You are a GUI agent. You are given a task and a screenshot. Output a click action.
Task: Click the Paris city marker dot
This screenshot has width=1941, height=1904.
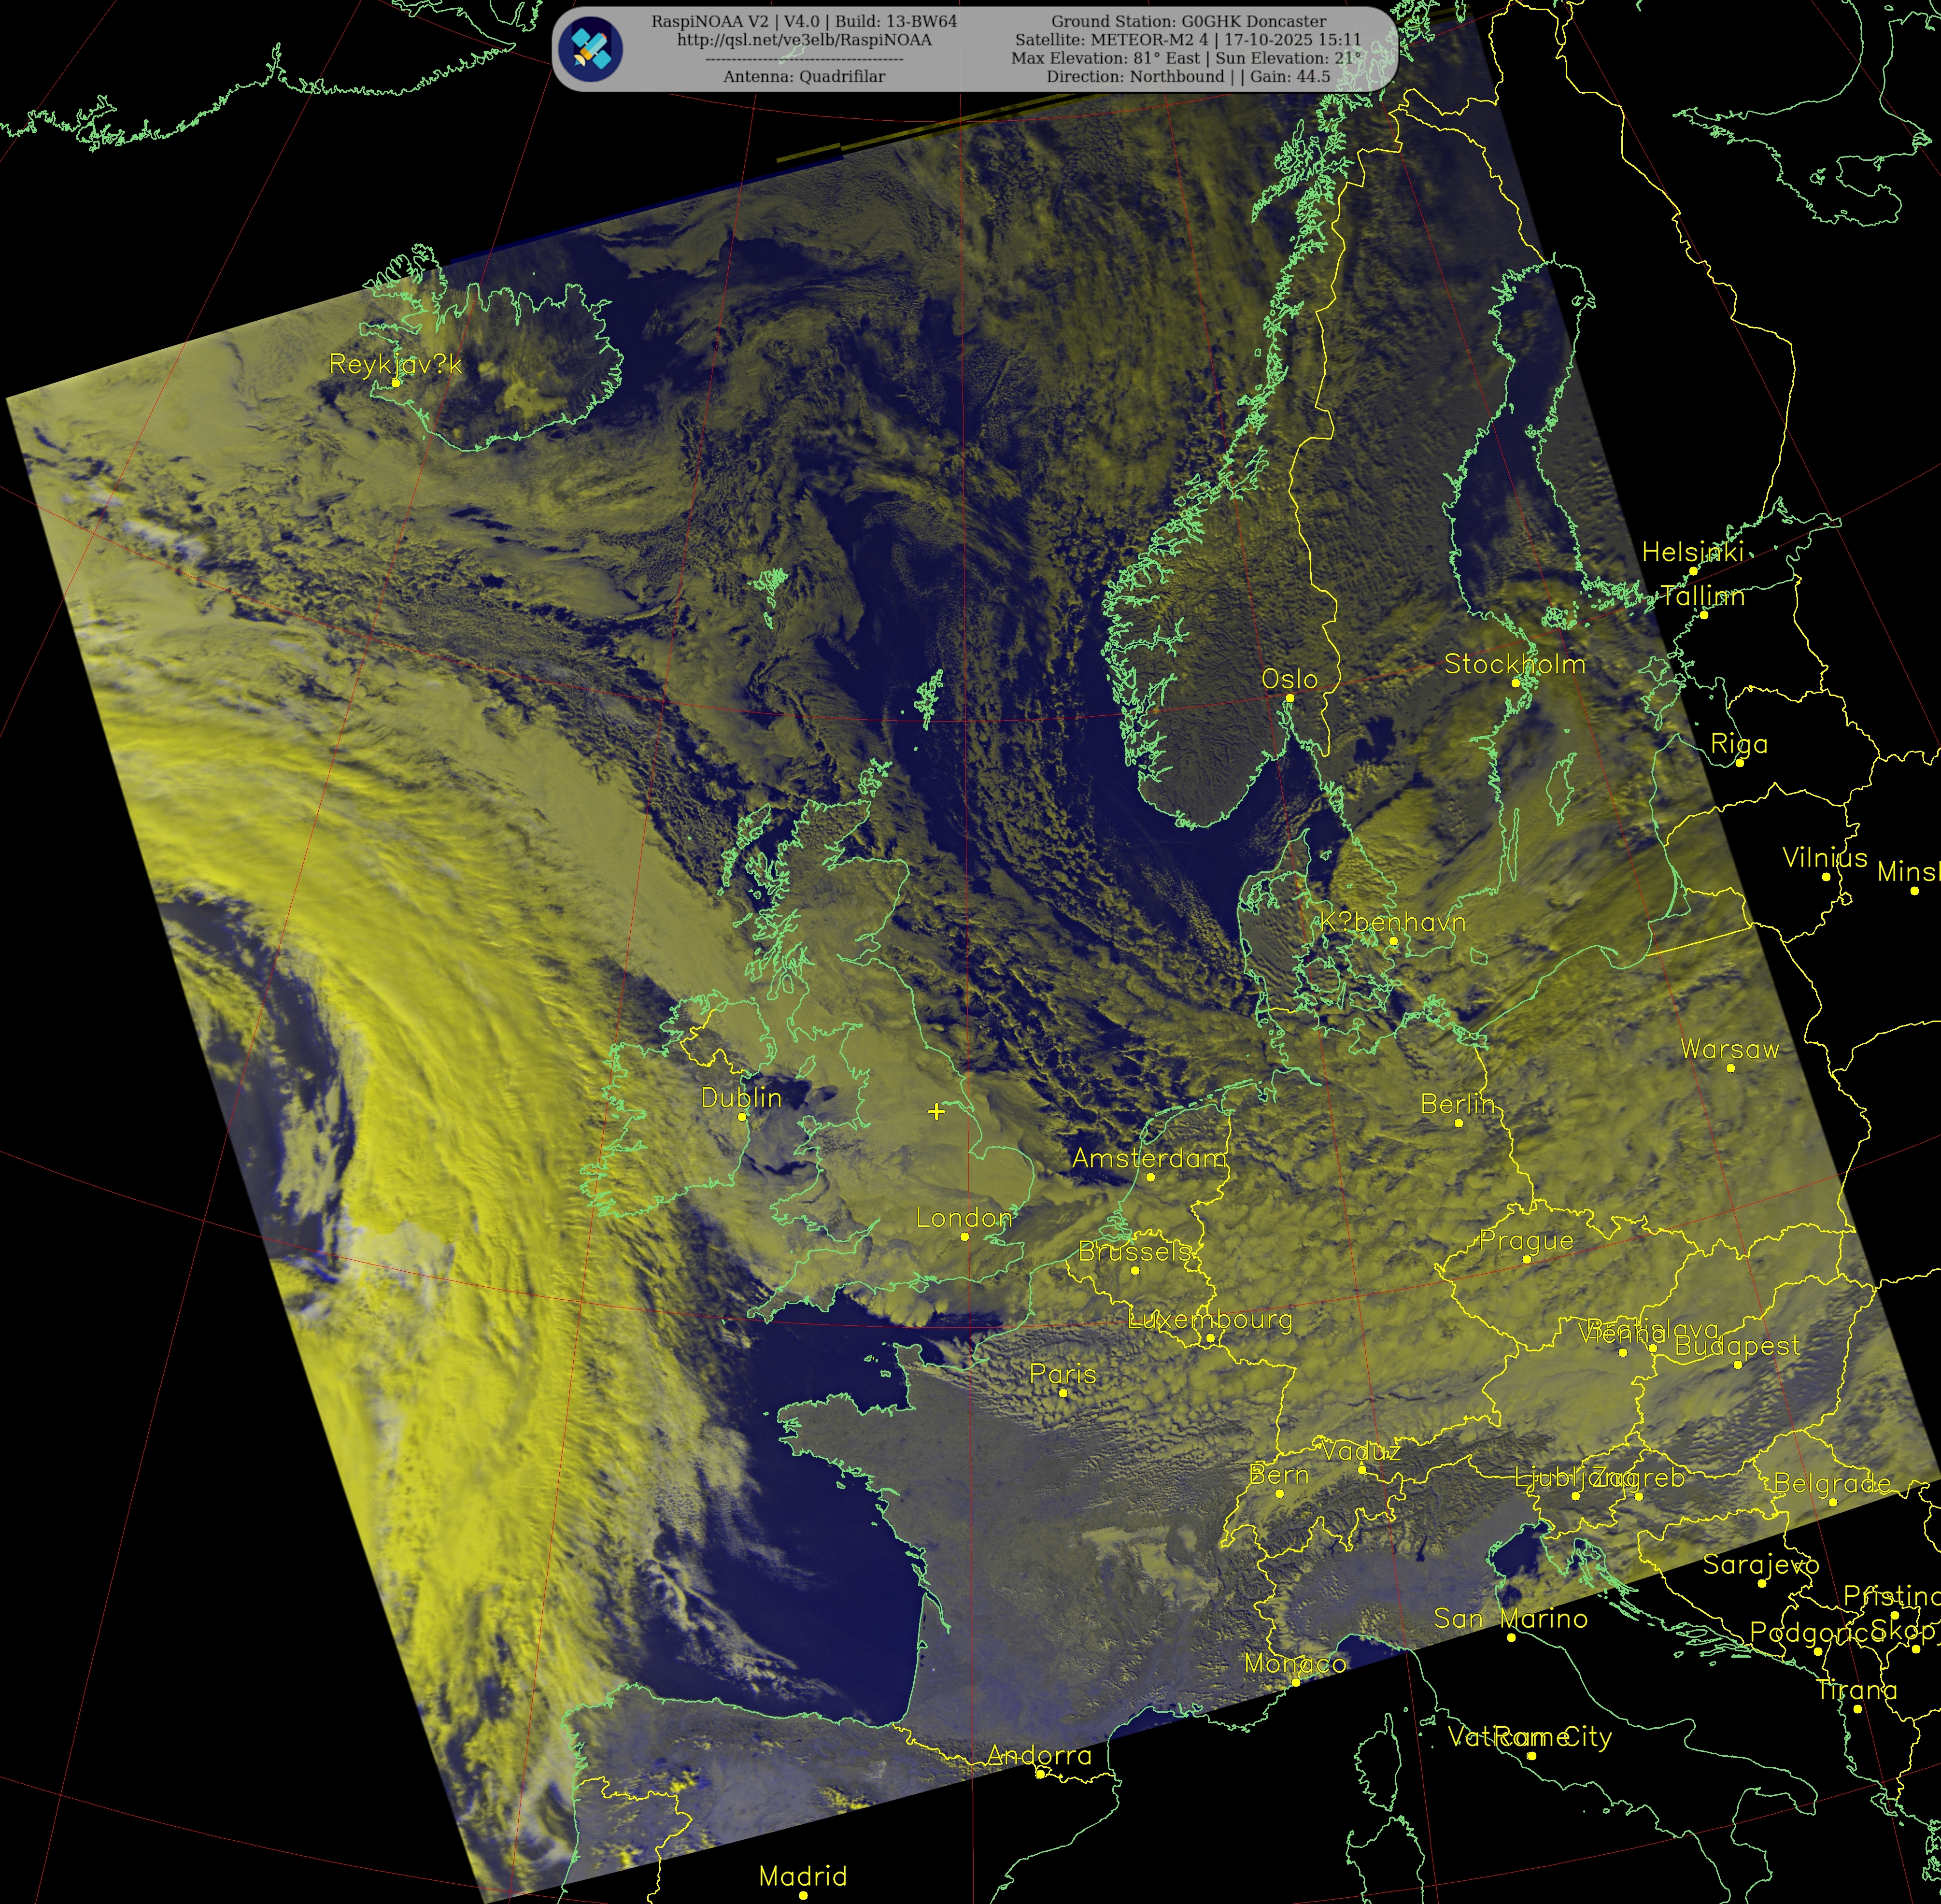(x=1063, y=1393)
